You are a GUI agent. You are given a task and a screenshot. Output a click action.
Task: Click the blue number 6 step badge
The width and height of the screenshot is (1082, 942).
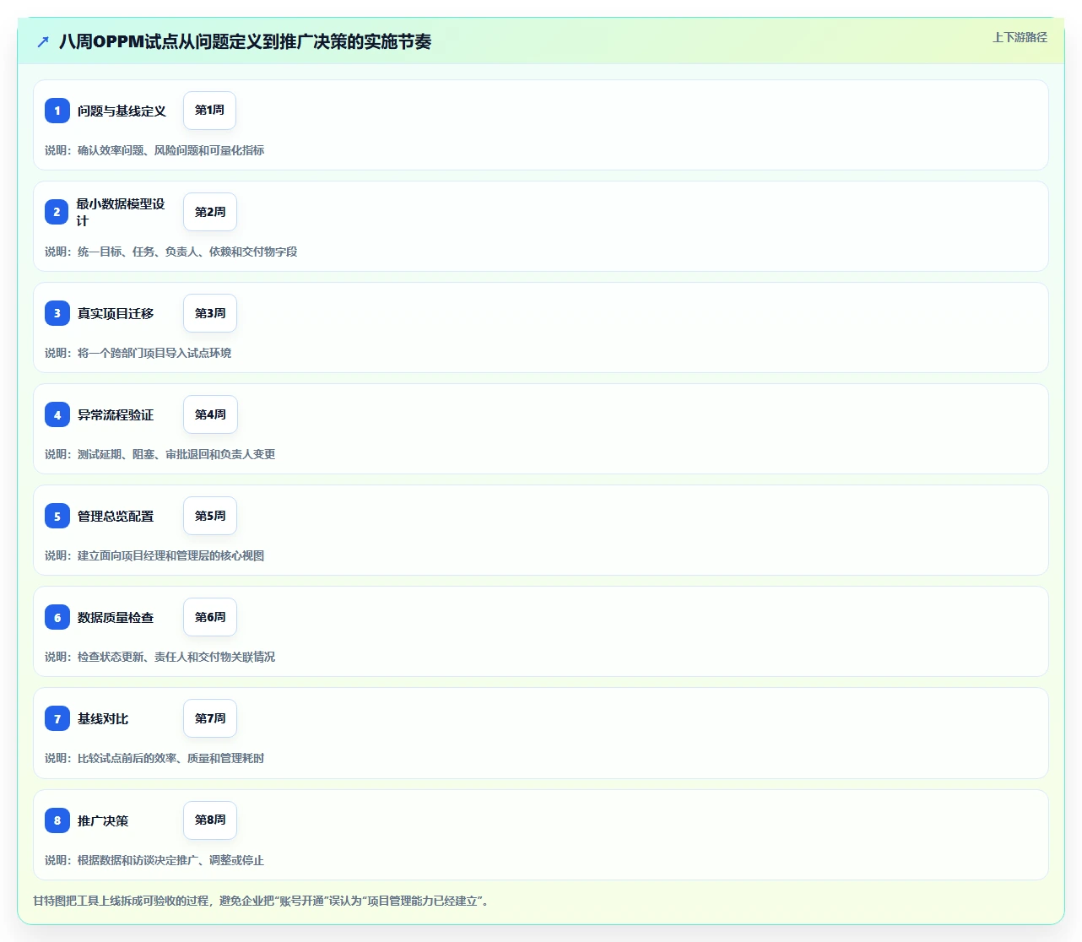57,617
